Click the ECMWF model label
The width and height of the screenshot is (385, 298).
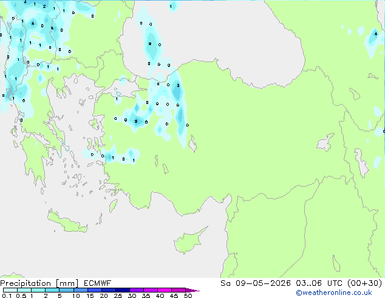coord(98,283)
